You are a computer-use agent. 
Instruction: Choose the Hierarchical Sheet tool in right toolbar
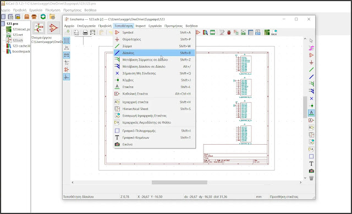pos(311,135)
